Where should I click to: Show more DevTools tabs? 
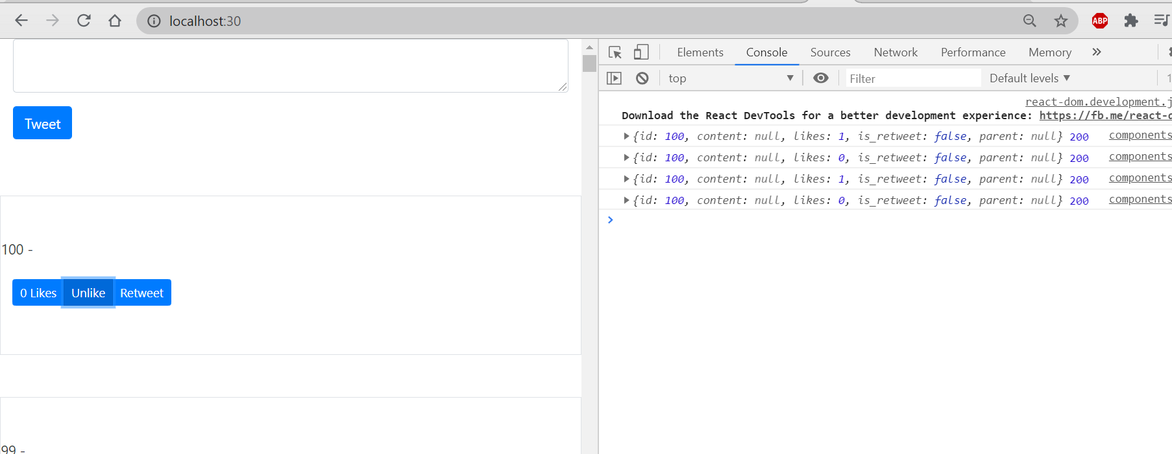pyautogui.click(x=1097, y=52)
